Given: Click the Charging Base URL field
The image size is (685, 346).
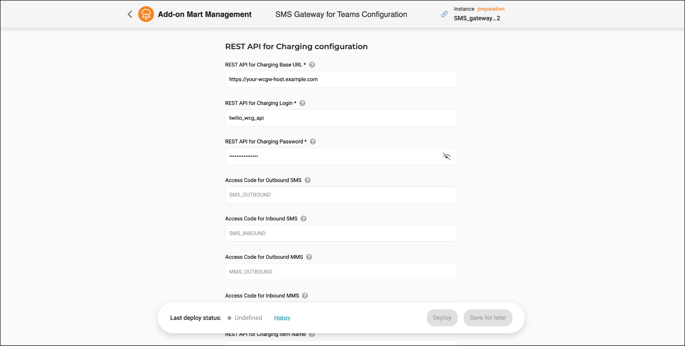Looking at the screenshot, I should (341, 80).
